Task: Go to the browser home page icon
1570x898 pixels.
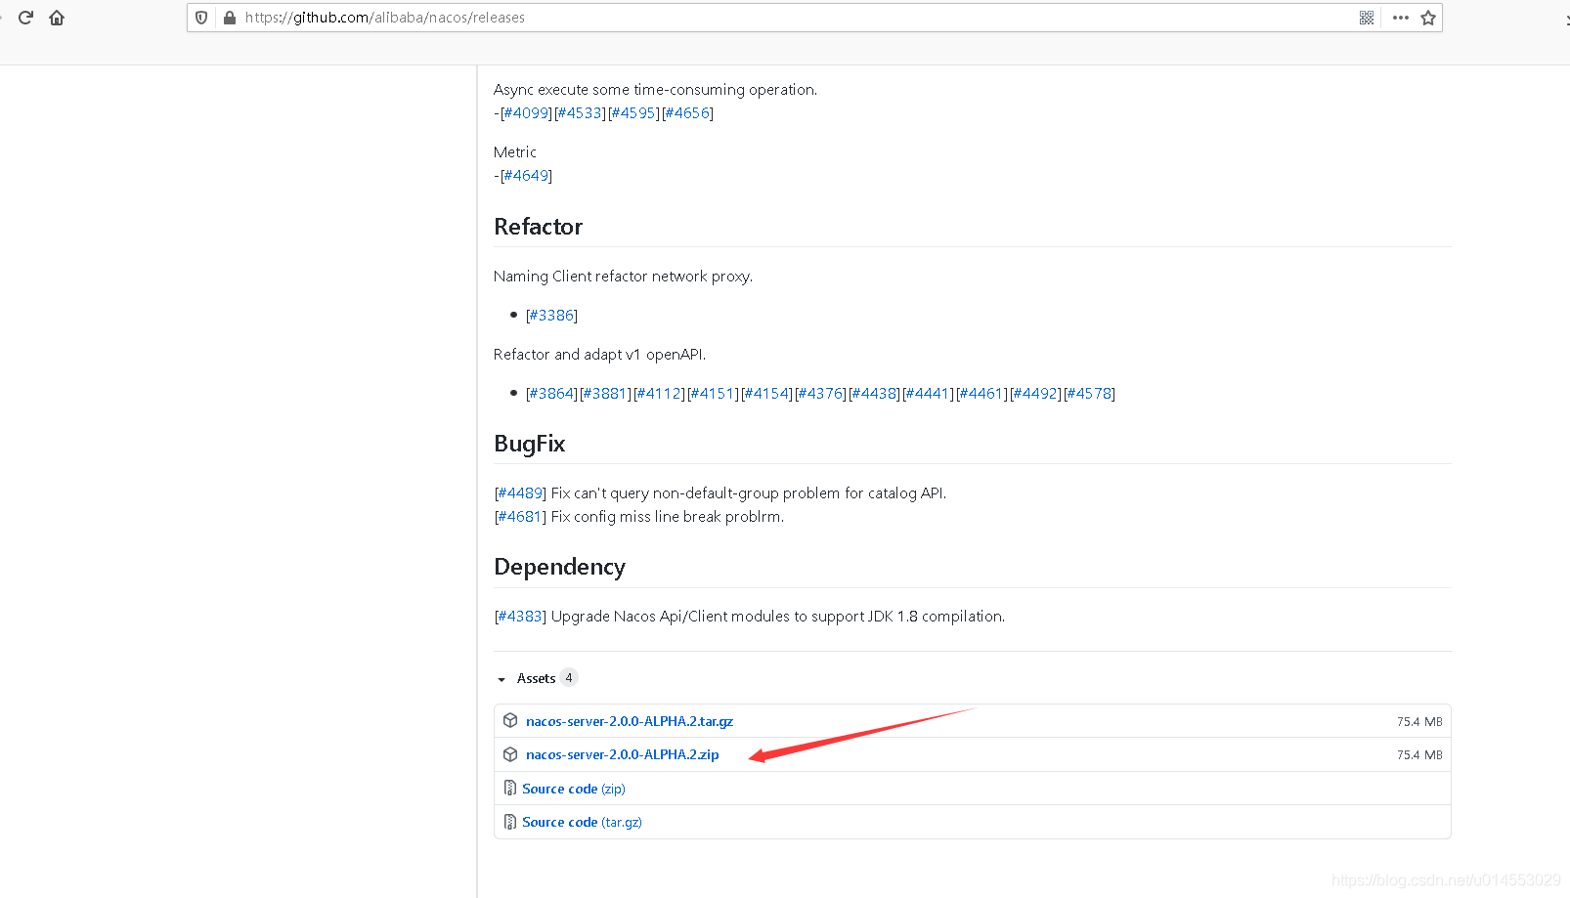Action: coord(57,18)
